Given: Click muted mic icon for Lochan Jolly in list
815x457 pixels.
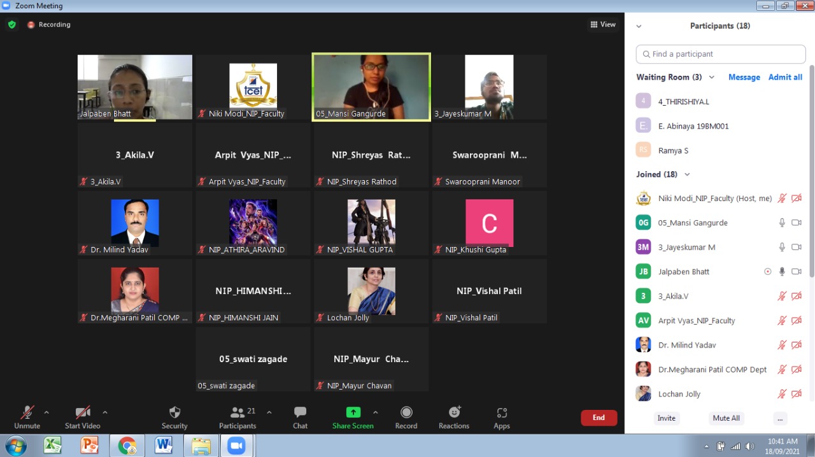Looking at the screenshot, I should [x=782, y=394].
